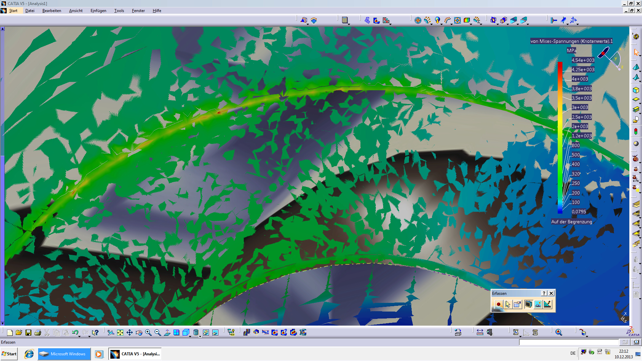The height and width of the screenshot is (361, 642).
Task: Switch to Microsoft Windows taskbar item
Action: 64,354
